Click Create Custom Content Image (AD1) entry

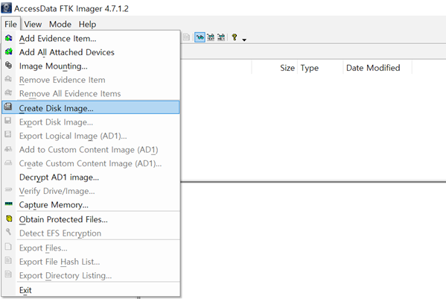(91, 163)
